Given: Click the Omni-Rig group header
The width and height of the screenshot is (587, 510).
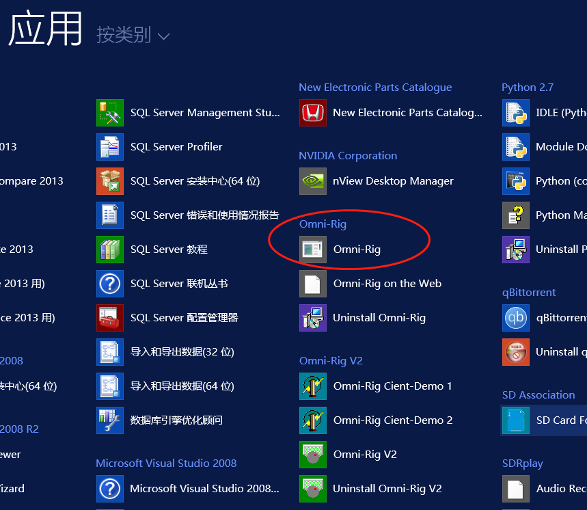Looking at the screenshot, I should [x=323, y=224].
